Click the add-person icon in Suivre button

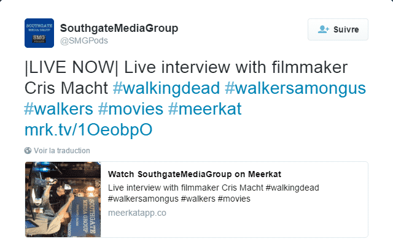tap(324, 29)
